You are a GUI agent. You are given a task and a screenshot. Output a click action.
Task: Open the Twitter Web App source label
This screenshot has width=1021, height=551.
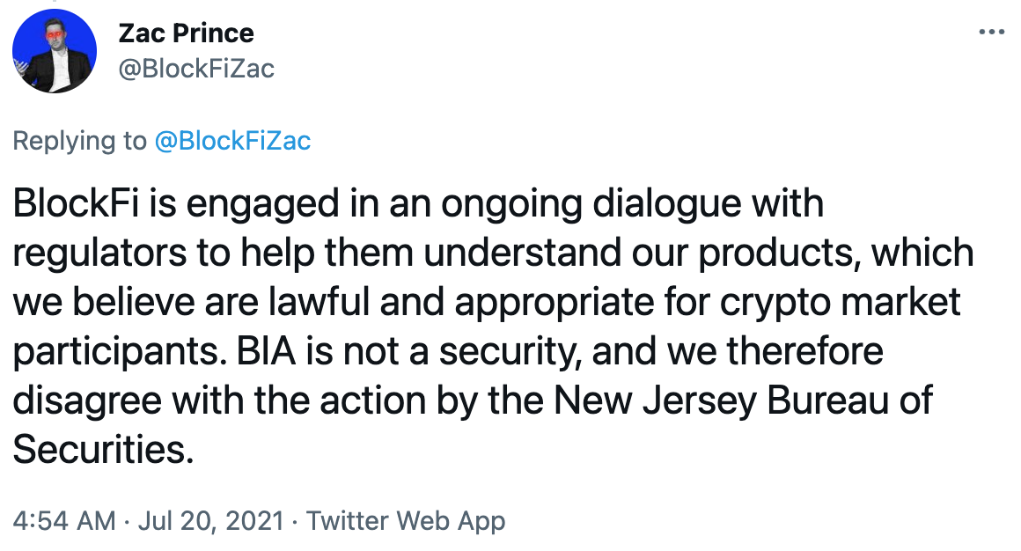click(x=406, y=520)
